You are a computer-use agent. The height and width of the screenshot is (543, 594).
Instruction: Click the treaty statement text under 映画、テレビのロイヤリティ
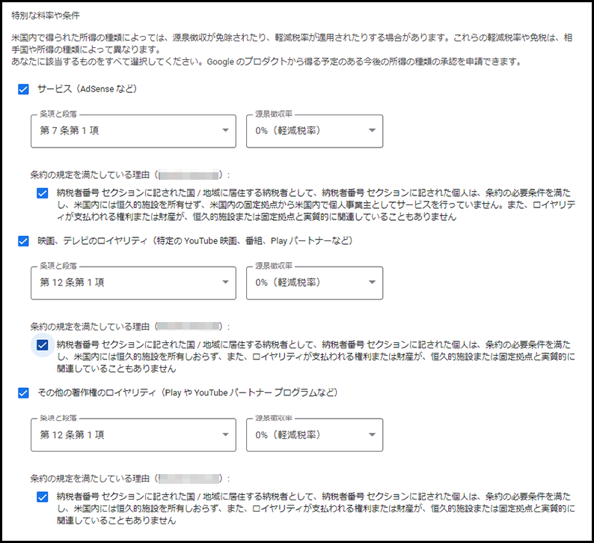click(x=314, y=356)
